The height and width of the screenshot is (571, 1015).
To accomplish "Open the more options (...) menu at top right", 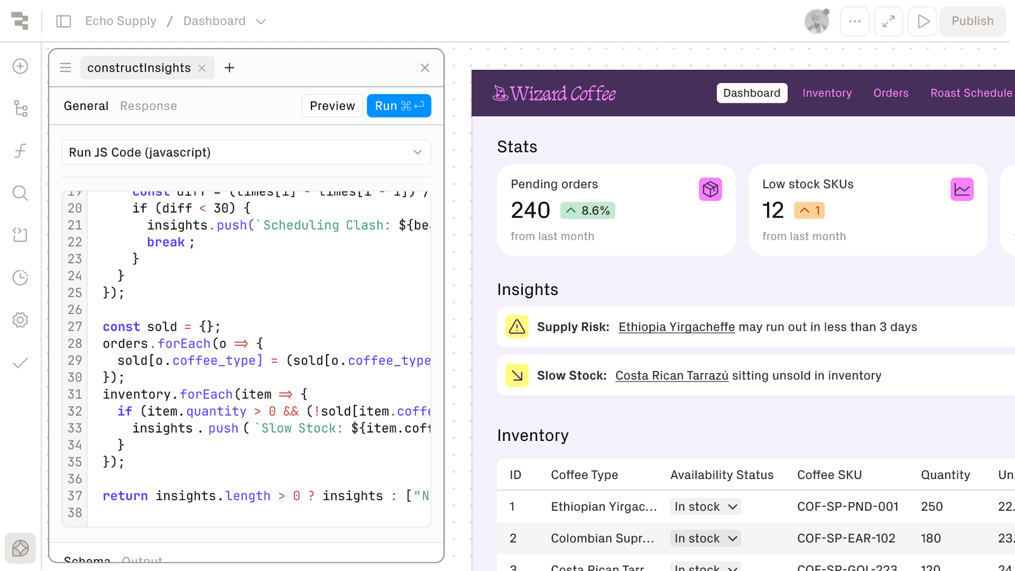I will point(855,21).
